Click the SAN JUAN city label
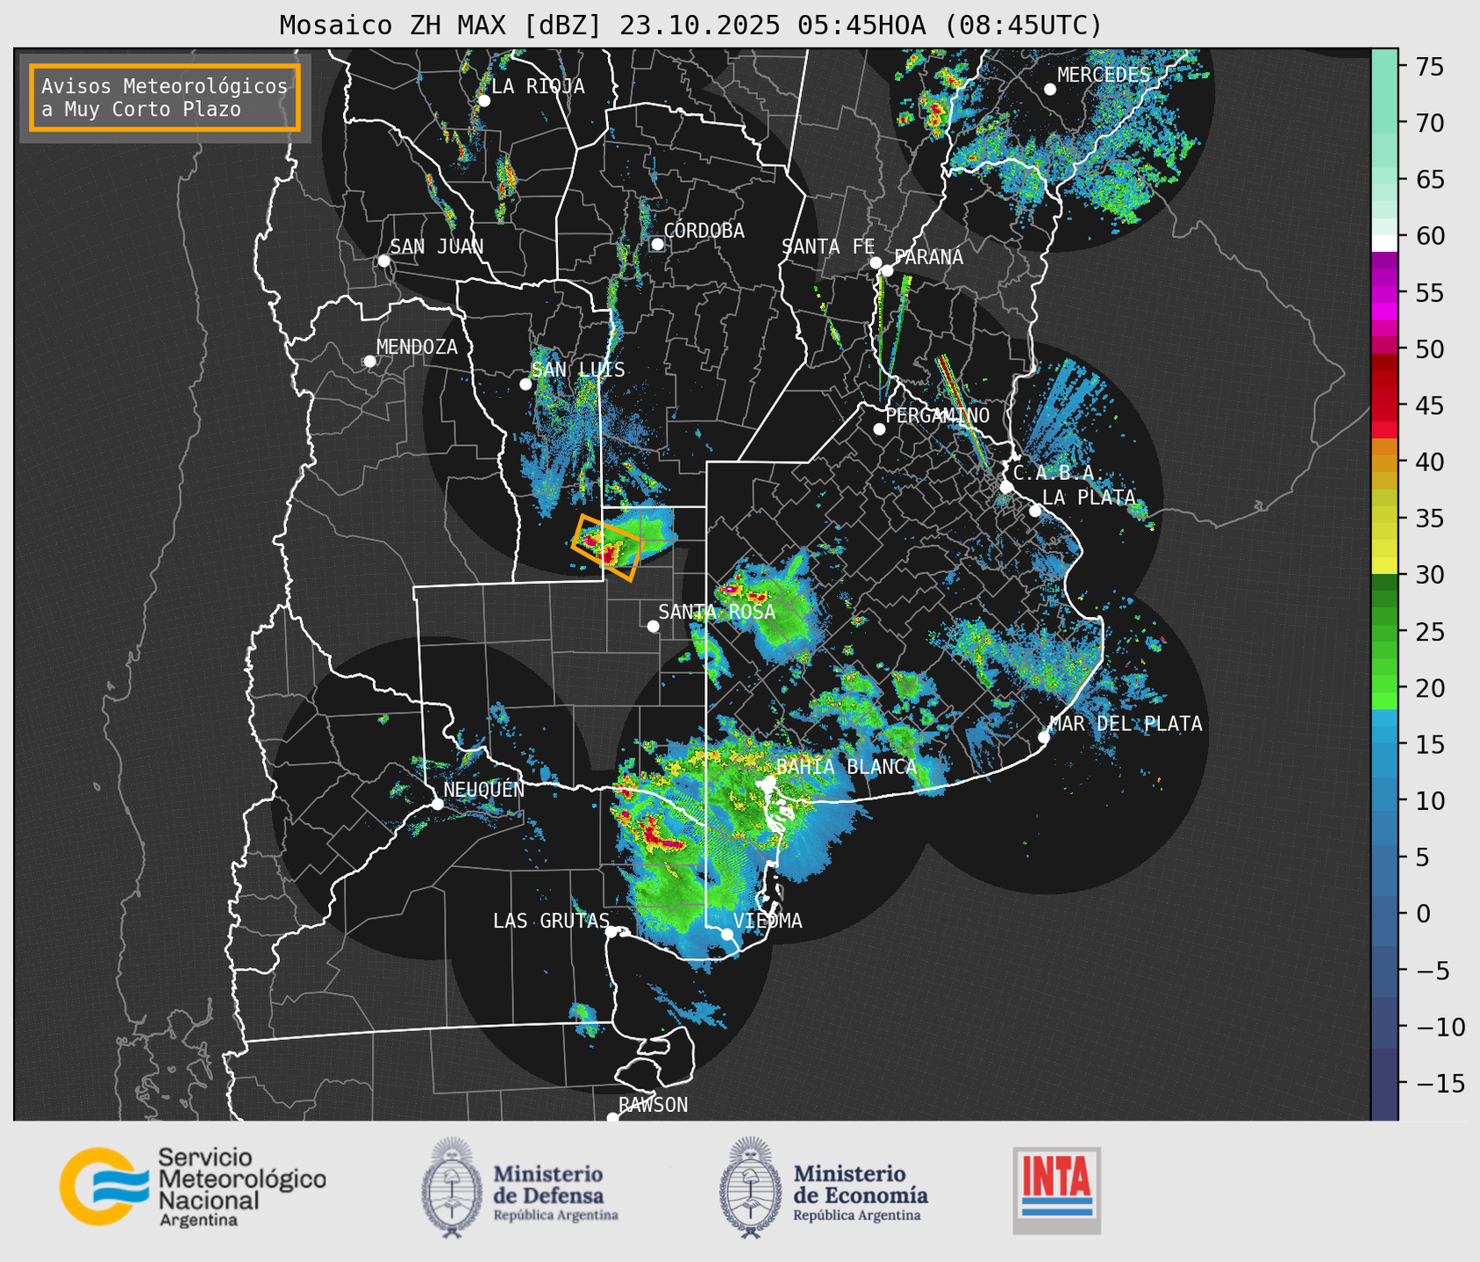 click(437, 247)
